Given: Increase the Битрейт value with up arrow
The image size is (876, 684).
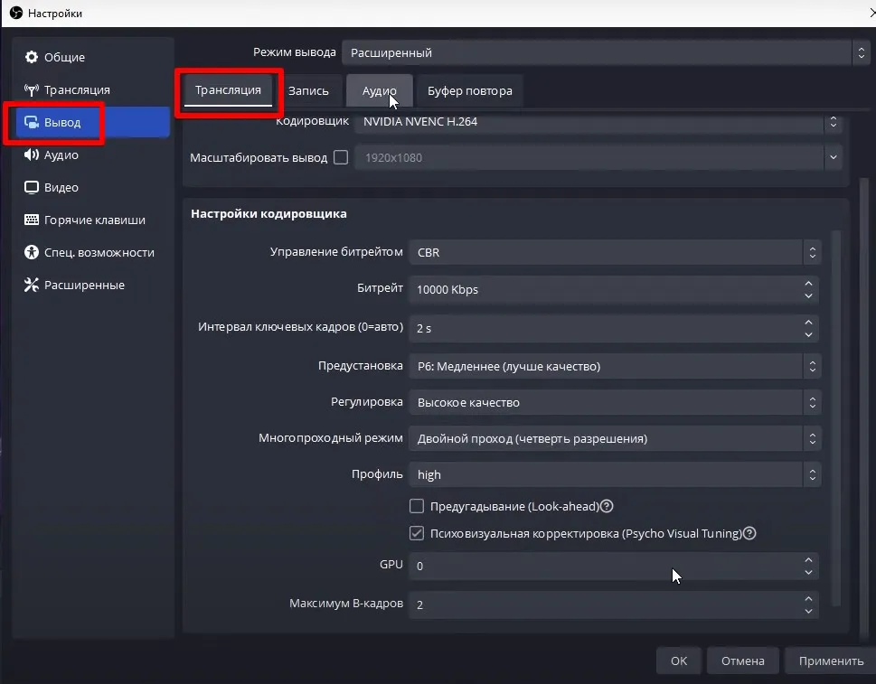Looking at the screenshot, I should pos(808,283).
